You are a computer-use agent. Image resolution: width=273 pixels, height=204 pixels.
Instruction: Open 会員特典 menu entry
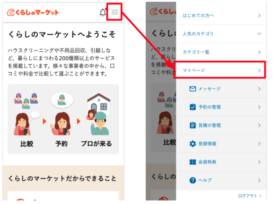coord(221,162)
